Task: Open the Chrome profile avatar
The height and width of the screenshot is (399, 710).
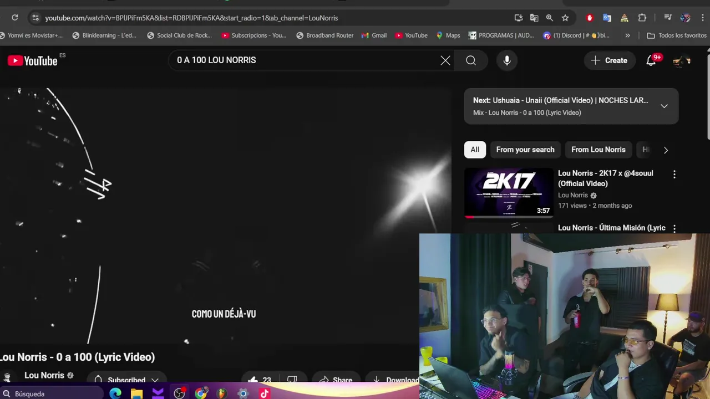Action: click(686, 18)
